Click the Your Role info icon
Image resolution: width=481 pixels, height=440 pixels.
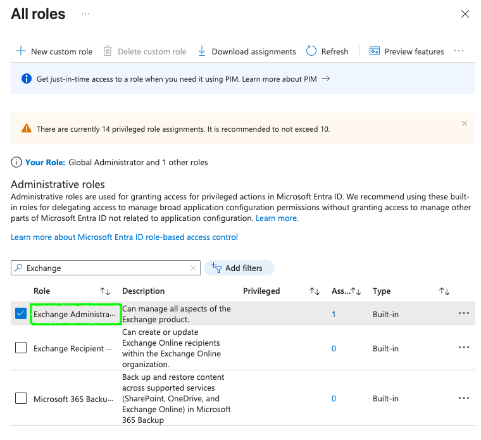16,162
